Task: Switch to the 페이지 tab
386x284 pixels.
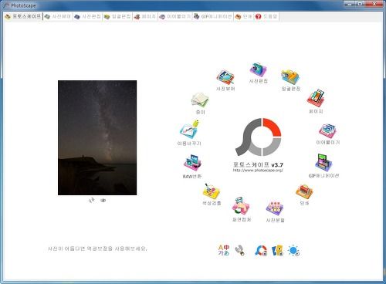Action: click(x=145, y=16)
